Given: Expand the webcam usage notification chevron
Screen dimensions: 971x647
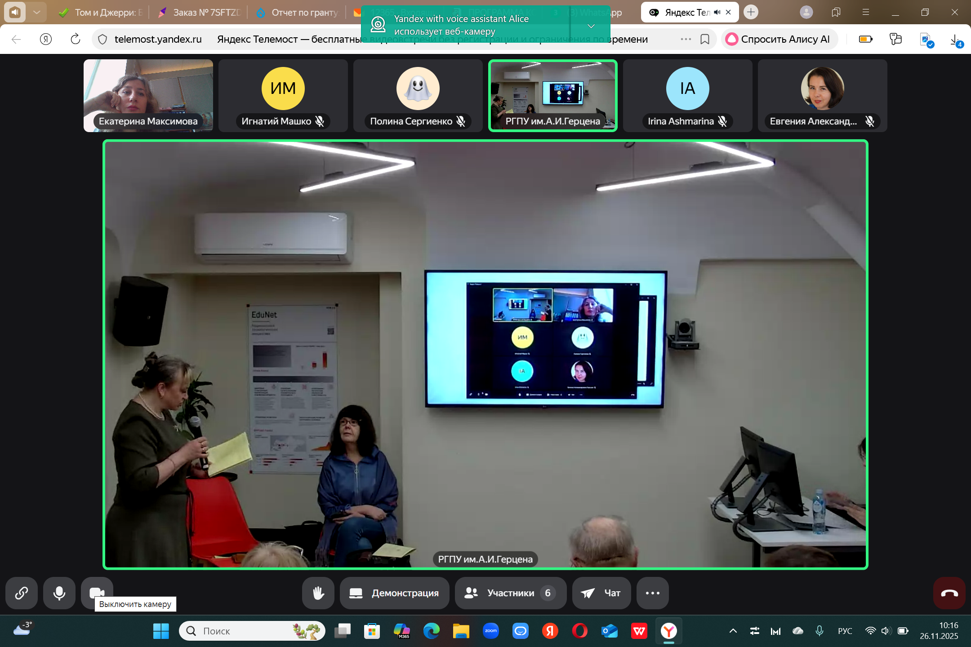Looking at the screenshot, I should [591, 26].
